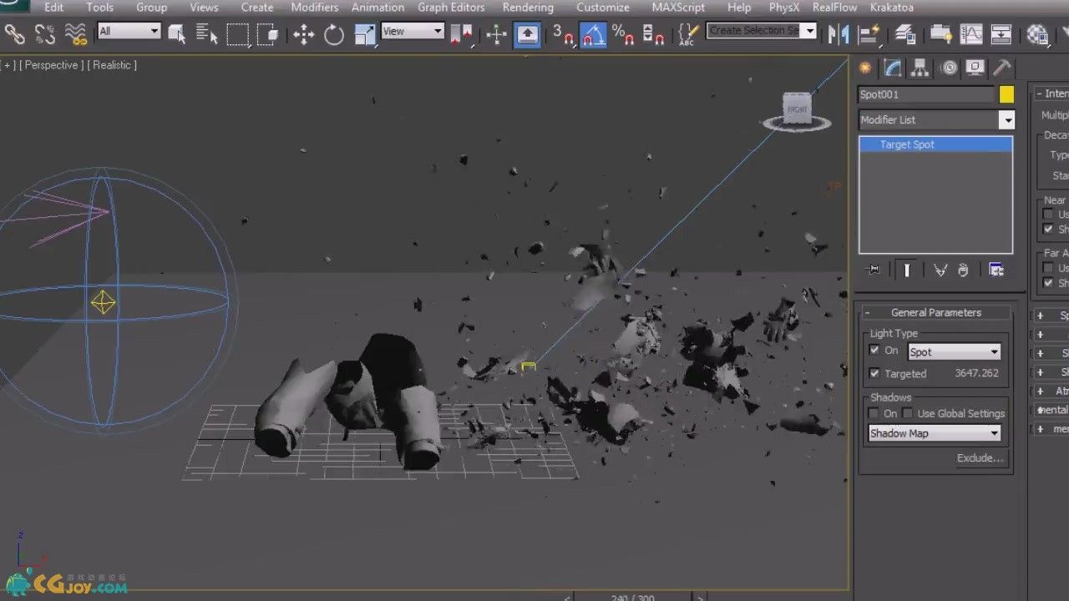Open the Select by Name list icon

(x=206, y=34)
